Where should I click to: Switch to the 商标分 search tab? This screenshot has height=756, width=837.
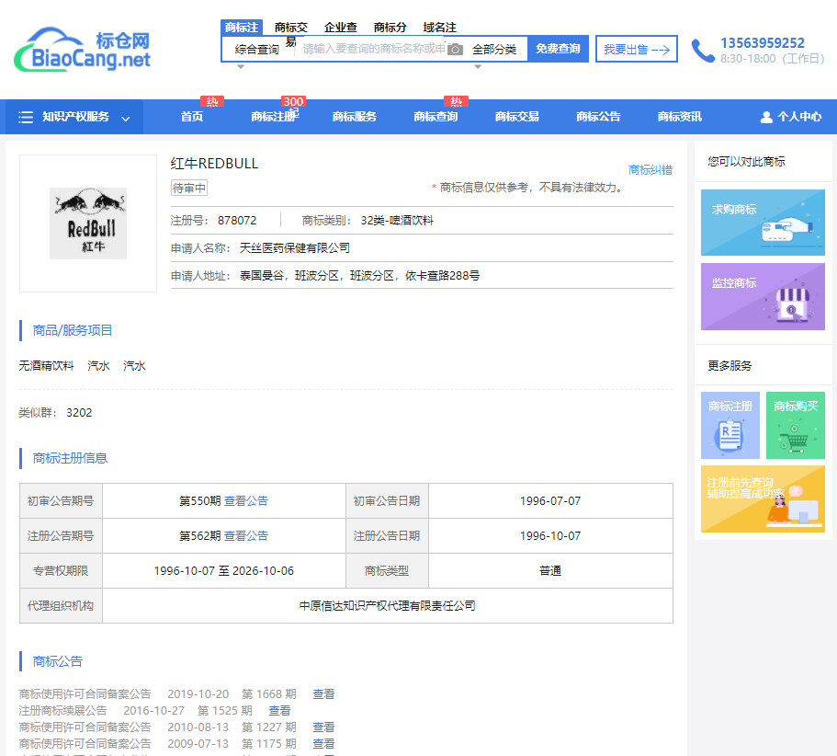[x=390, y=28]
